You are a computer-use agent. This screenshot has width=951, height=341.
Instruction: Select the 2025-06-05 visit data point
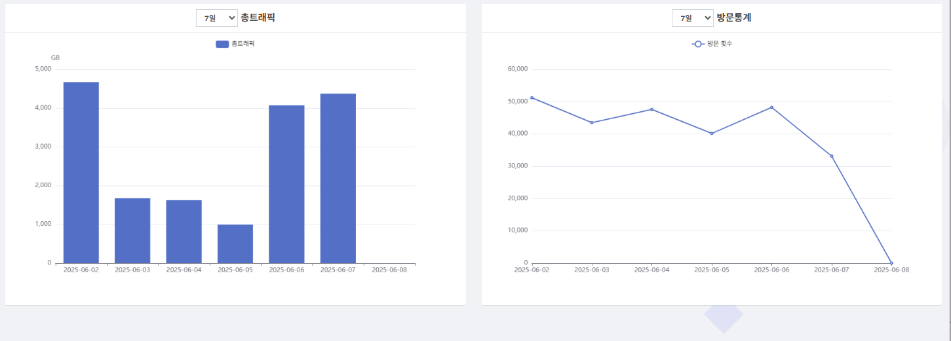712,134
